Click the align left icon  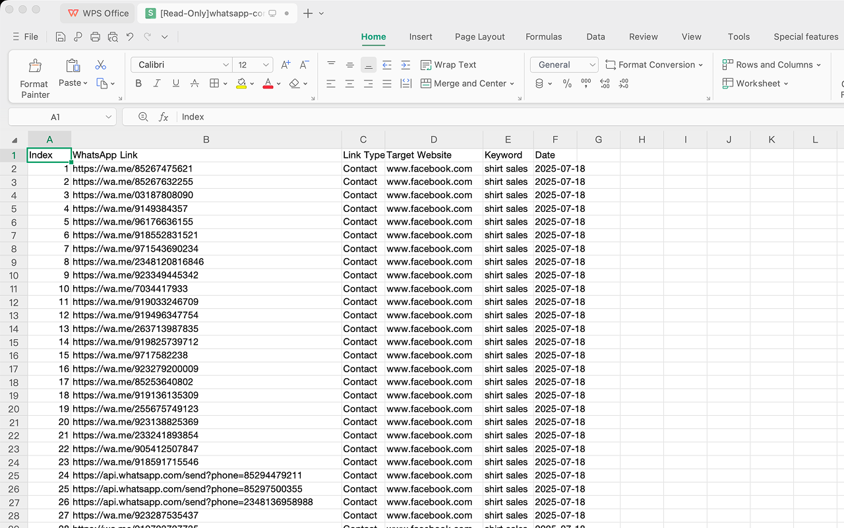click(x=331, y=83)
